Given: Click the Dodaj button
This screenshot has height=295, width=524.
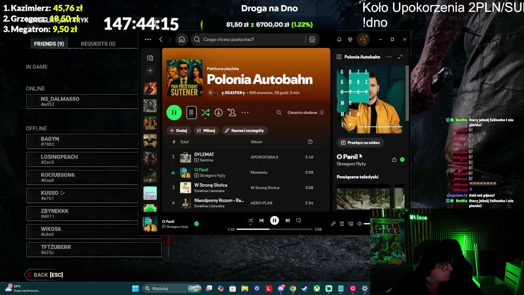Looking at the screenshot, I should click(x=178, y=130).
